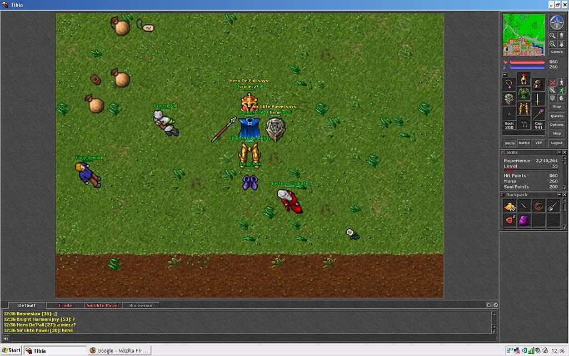Click the Skills panel scroll down arrow
The image size is (569, 356).
click(565, 187)
